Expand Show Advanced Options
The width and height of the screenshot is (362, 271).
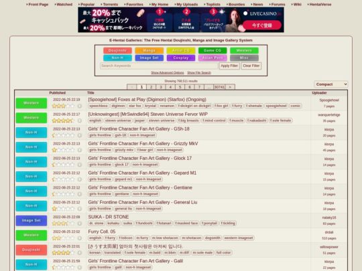coord(168,72)
